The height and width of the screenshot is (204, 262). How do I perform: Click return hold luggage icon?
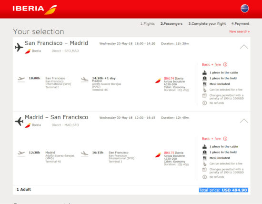point(204,153)
